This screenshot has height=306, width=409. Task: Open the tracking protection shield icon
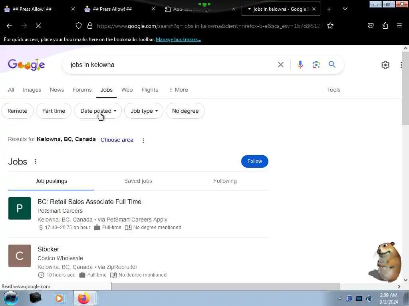click(79, 26)
